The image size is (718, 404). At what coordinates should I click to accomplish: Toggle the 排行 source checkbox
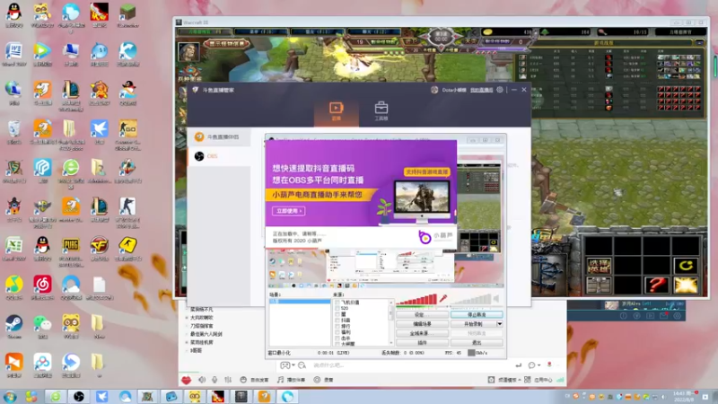[x=337, y=326]
